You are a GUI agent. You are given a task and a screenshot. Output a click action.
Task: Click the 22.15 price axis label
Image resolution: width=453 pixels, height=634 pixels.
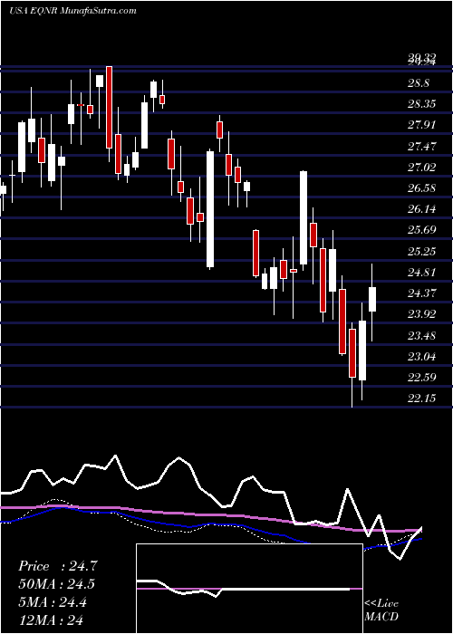pyautogui.click(x=421, y=399)
